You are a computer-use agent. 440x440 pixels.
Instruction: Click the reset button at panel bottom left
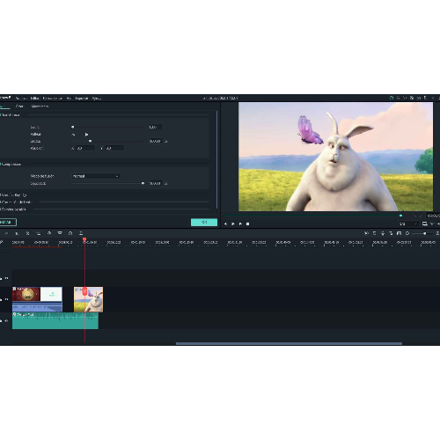tap(8, 223)
